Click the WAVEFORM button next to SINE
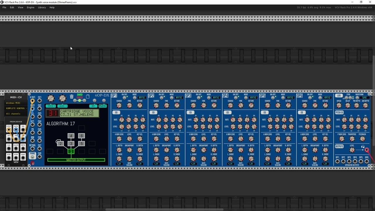This screenshot has width=375, height=211. click(357, 98)
